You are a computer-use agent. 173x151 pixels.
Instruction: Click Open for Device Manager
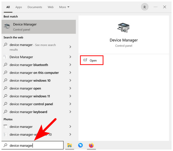tap(92, 60)
